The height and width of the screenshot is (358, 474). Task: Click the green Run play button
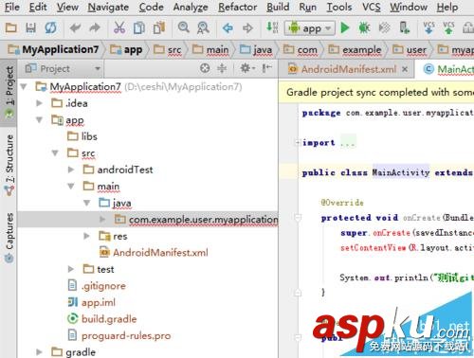click(345, 28)
